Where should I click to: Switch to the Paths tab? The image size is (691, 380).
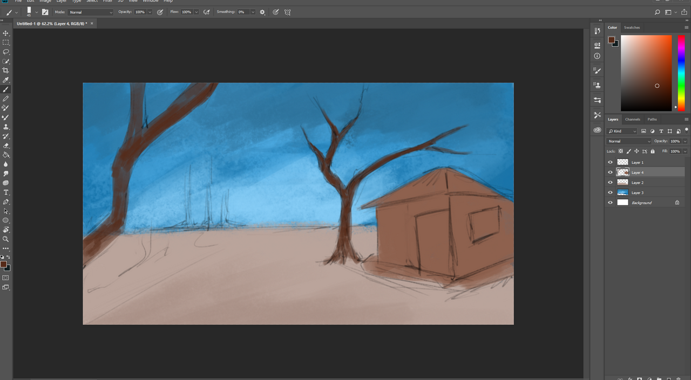tap(652, 119)
